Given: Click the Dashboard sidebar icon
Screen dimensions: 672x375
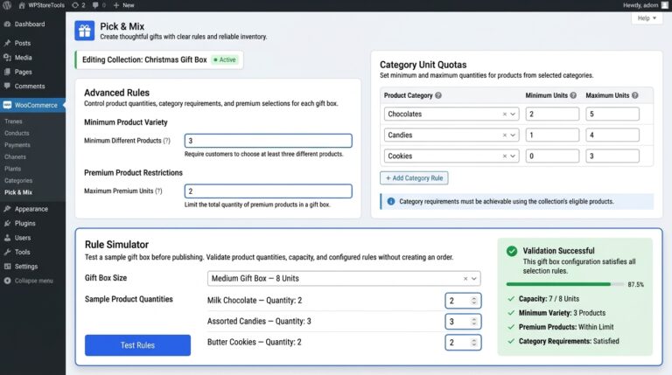Looking at the screenshot, I should (x=7, y=24).
